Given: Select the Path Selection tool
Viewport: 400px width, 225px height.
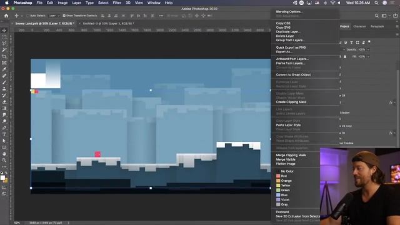Looking at the screenshot, I should click(x=4, y=141).
